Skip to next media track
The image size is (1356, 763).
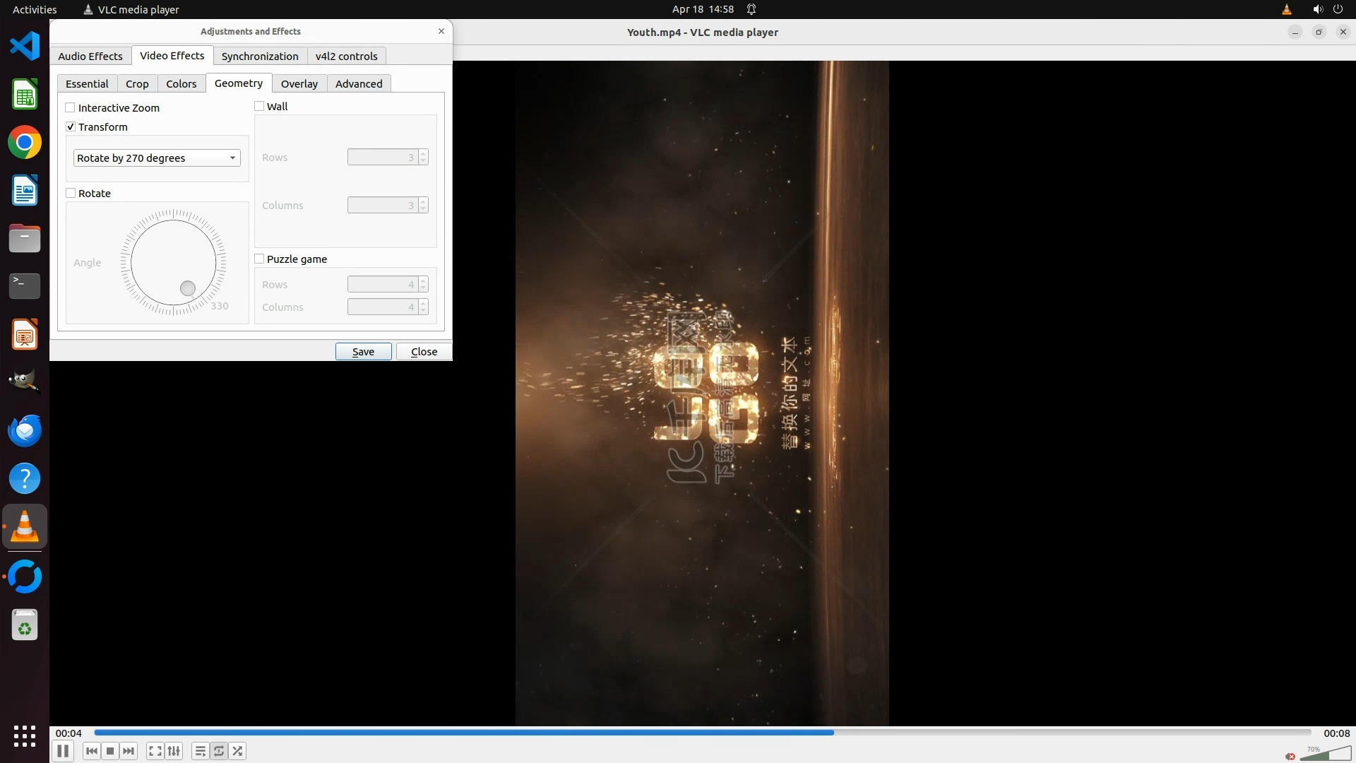tap(129, 751)
